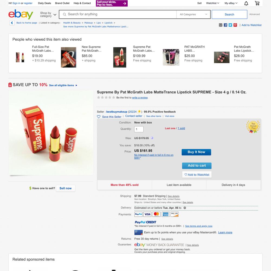
Task: Open the All Categories dropdown
Action: pos(193,14)
